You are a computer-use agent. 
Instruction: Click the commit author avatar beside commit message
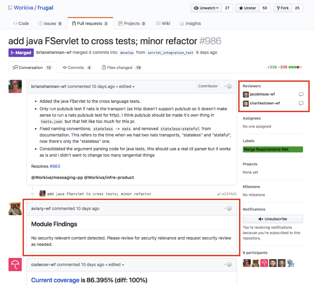pos(42,194)
